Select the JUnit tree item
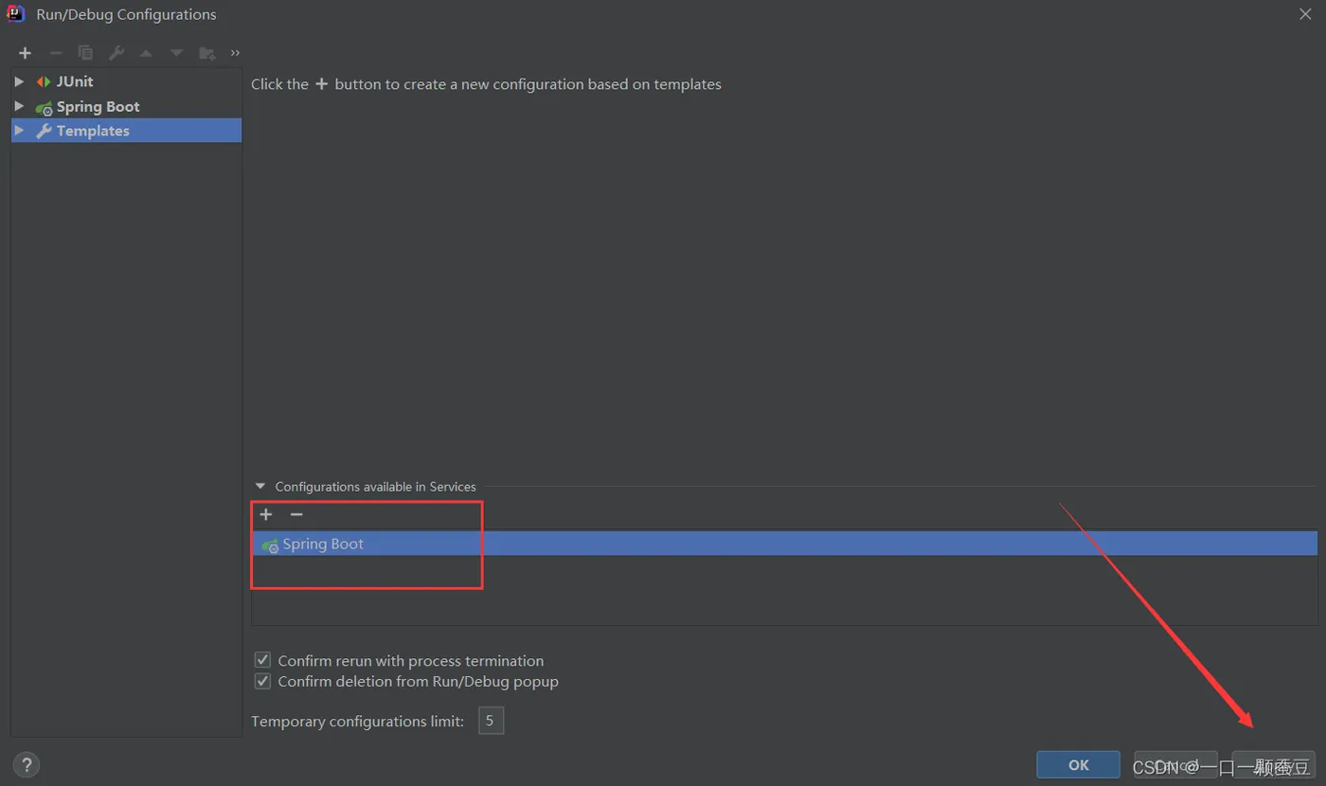Viewport: 1326px width, 786px height. (126, 81)
